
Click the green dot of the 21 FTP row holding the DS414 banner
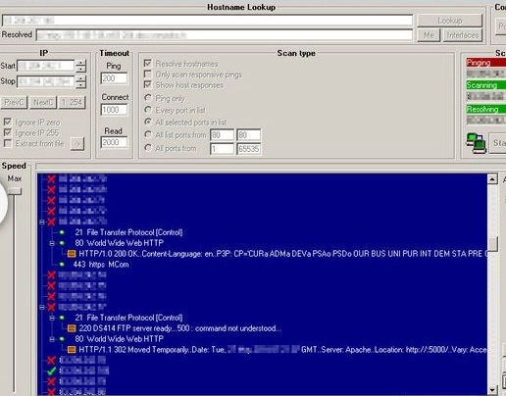pos(62,318)
